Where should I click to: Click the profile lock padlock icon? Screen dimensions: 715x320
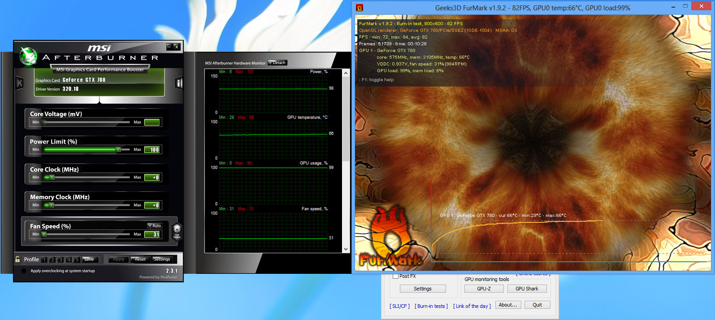tap(17, 259)
